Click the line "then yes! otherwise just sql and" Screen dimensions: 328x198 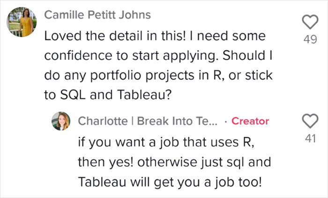174,162
